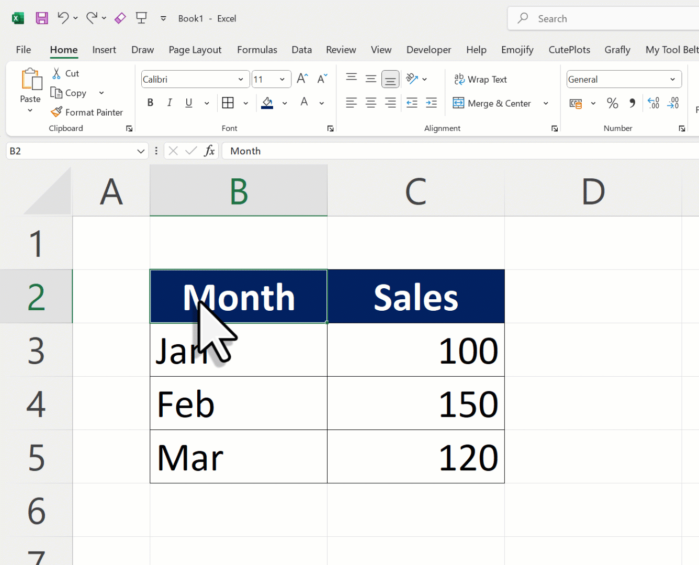Click the Cut button
The width and height of the screenshot is (699, 565).
click(x=66, y=73)
